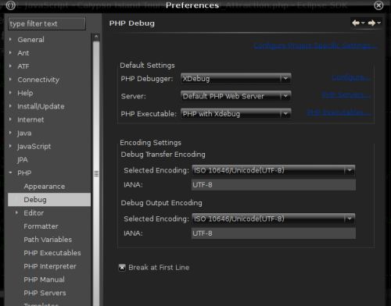Click the Configure link beside PHP Debugger

pos(350,78)
